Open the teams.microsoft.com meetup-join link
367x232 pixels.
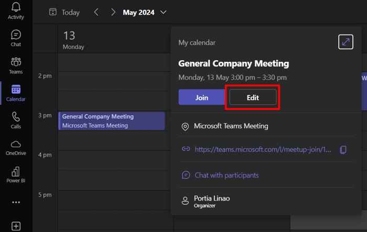coord(263,149)
